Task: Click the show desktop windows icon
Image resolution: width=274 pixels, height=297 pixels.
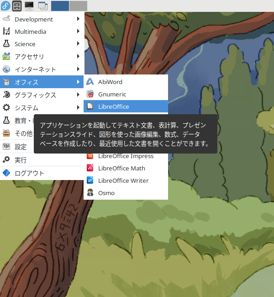Action: point(43,6)
